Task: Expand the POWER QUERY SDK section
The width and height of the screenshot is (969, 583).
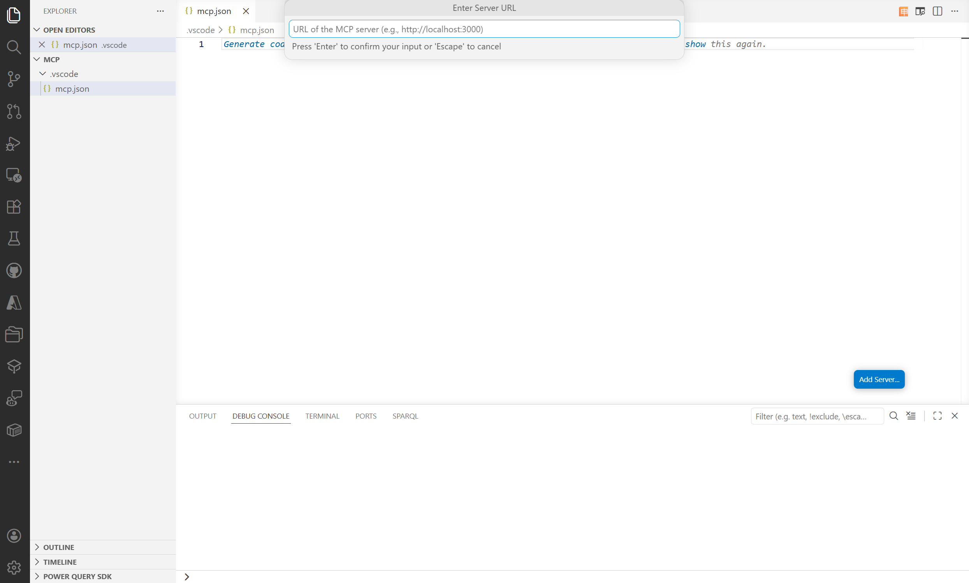Action: [37, 576]
